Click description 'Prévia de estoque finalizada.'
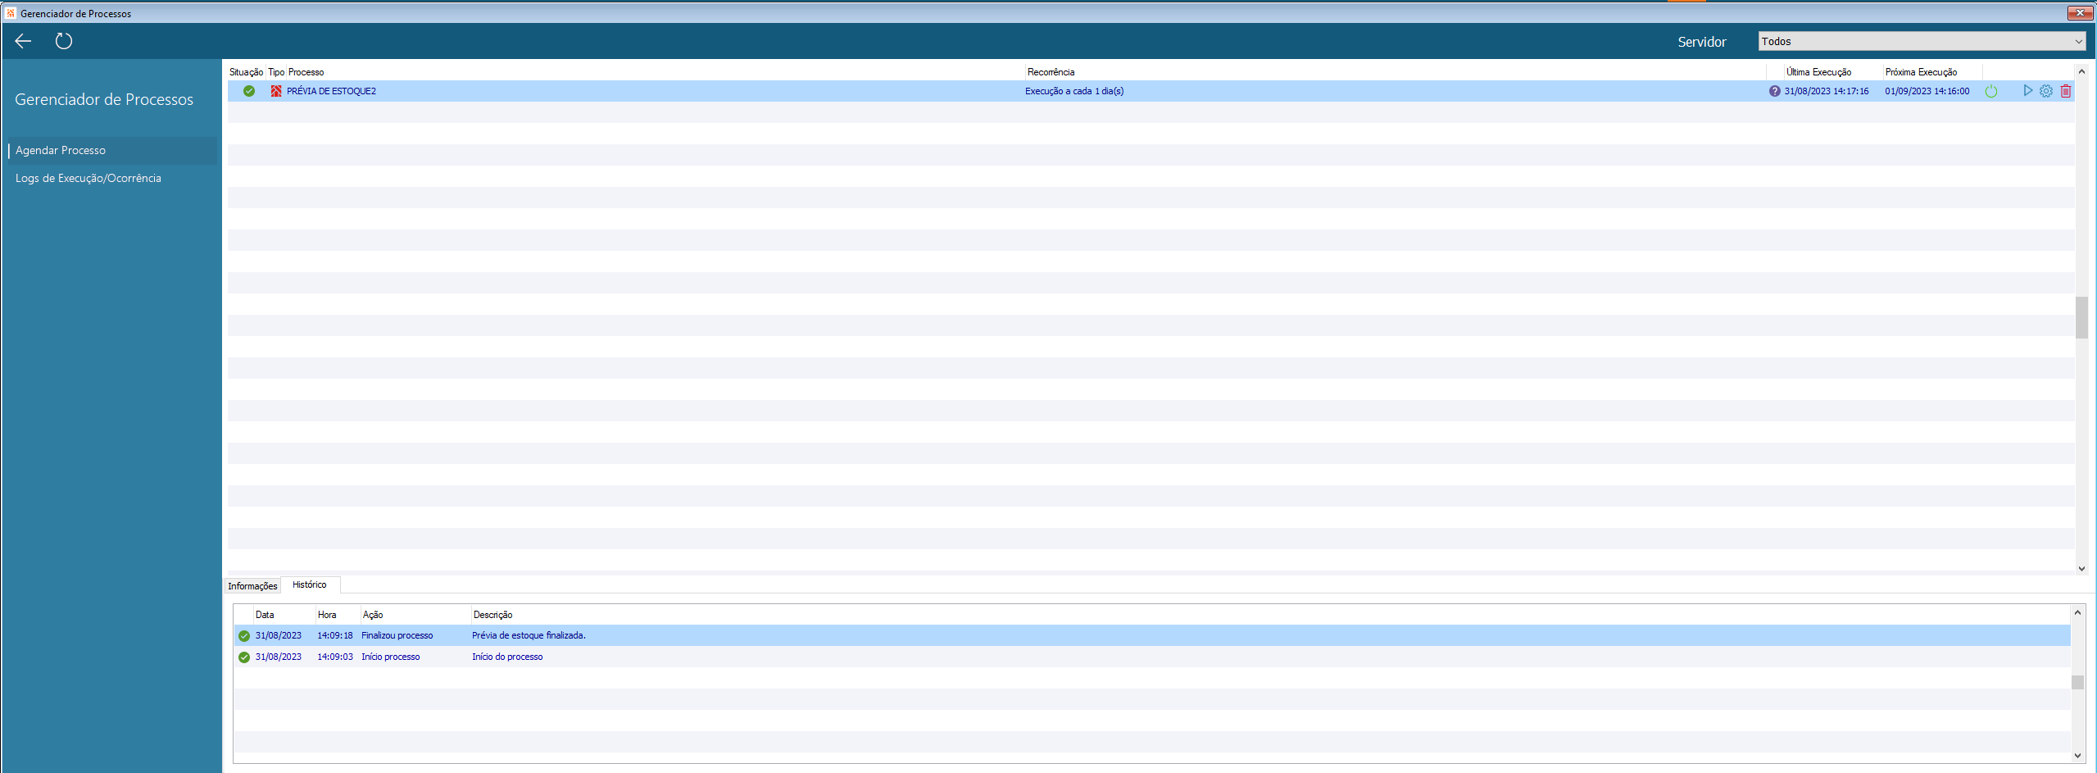Viewport: 2097px width, 773px height. tap(529, 635)
